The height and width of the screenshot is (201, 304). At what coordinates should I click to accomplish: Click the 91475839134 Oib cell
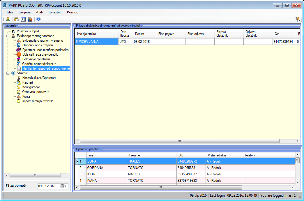click(x=284, y=42)
